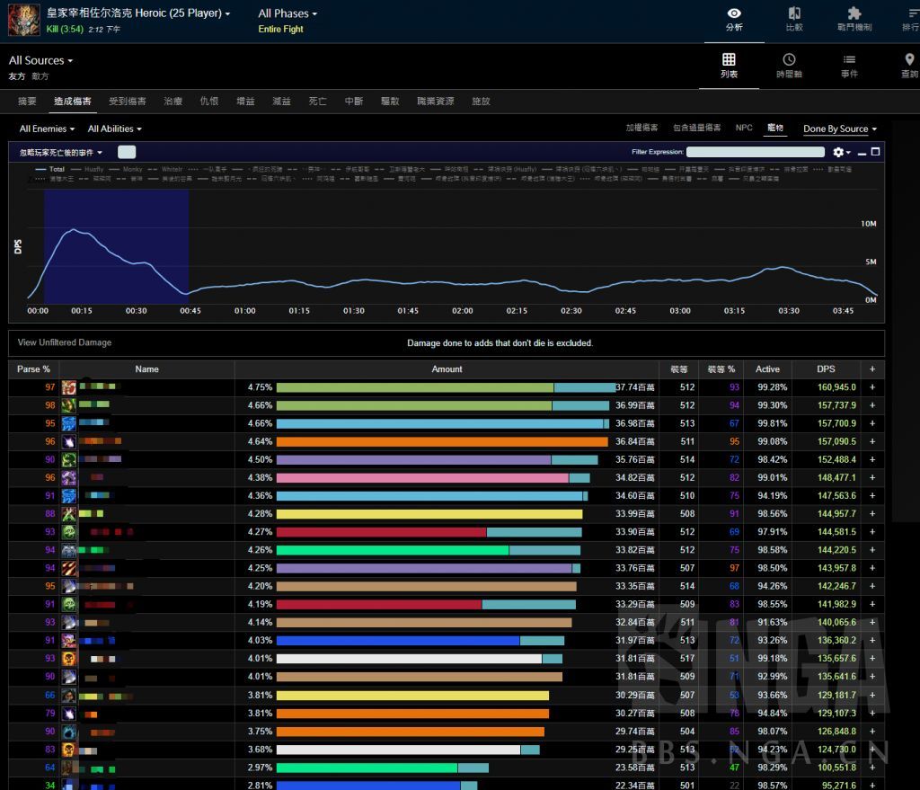The image size is (920, 790).
Task: Click in the Filter Expression input field
Action: 755,153
